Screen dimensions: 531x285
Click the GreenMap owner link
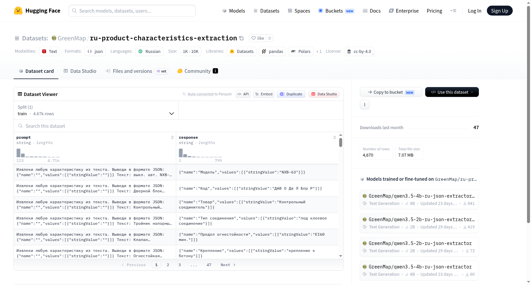pos(72,38)
